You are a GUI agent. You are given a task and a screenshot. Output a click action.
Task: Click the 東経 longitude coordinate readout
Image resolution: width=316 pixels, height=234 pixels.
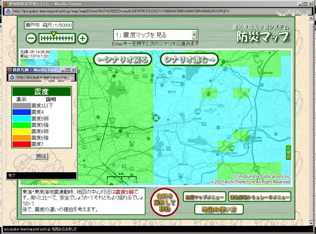[34, 56]
